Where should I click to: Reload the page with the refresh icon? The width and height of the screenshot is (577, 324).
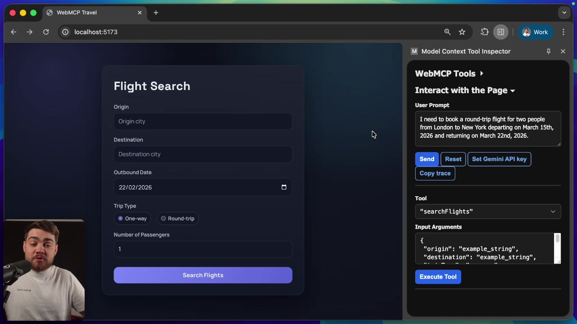[x=46, y=32]
